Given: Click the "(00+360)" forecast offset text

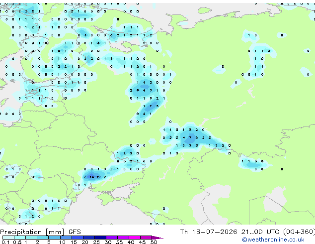Looking at the screenshot, I should pos(299,232).
